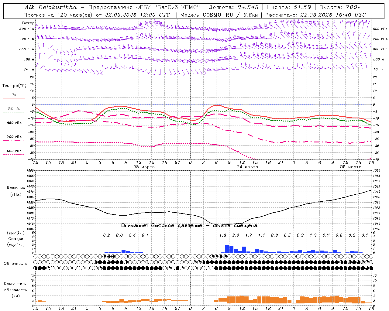Click the 24 марта date label

(x=247, y=167)
